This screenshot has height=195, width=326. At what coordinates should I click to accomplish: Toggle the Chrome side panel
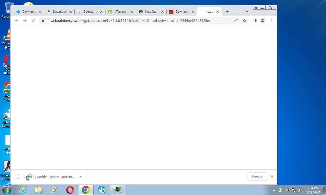tap(254, 21)
